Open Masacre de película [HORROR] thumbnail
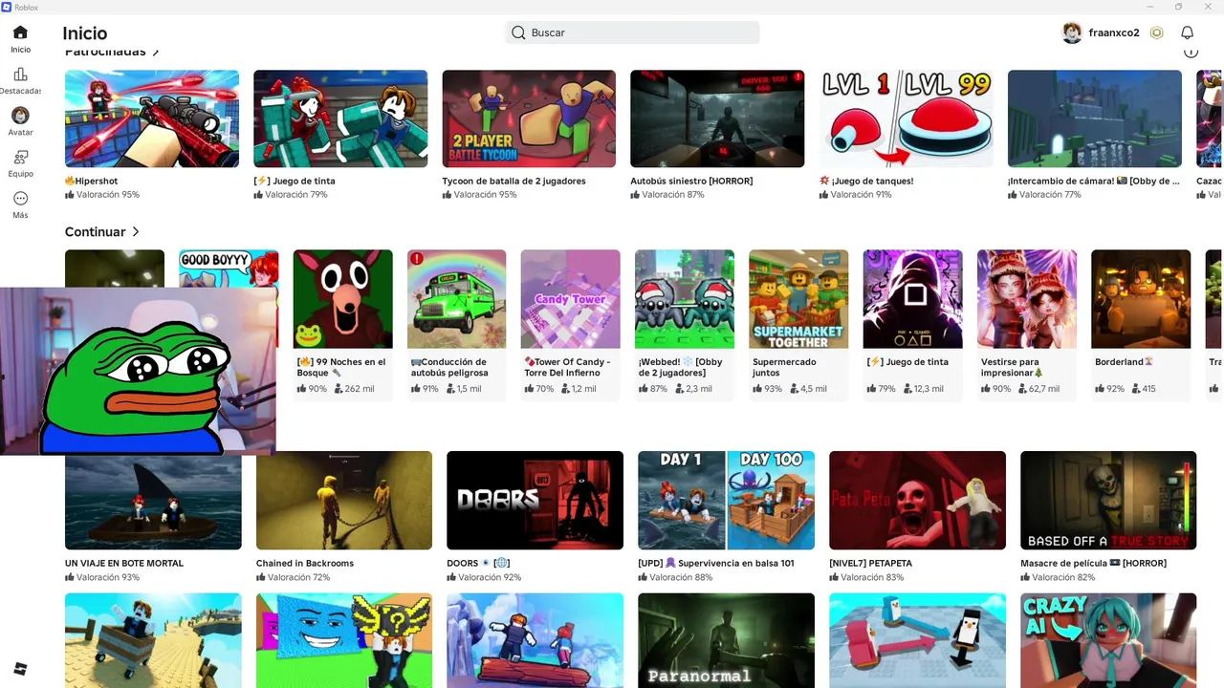Viewport: 1224px width, 688px height. click(1108, 501)
